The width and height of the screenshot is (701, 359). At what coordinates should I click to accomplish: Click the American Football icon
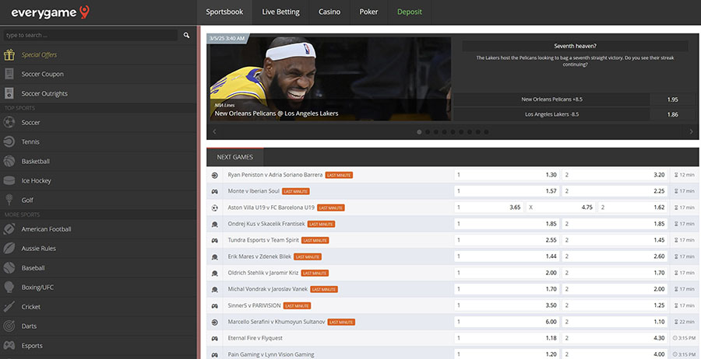pos(9,228)
